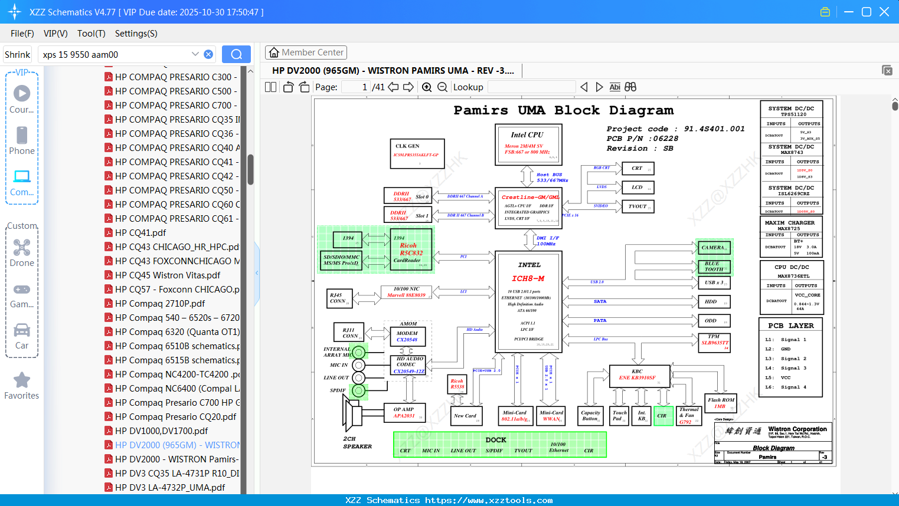The height and width of the screenshot is (506, 899).
Task: Click the XZZ app logo icon
Action: pyautogui.click(x=15, y=12)
